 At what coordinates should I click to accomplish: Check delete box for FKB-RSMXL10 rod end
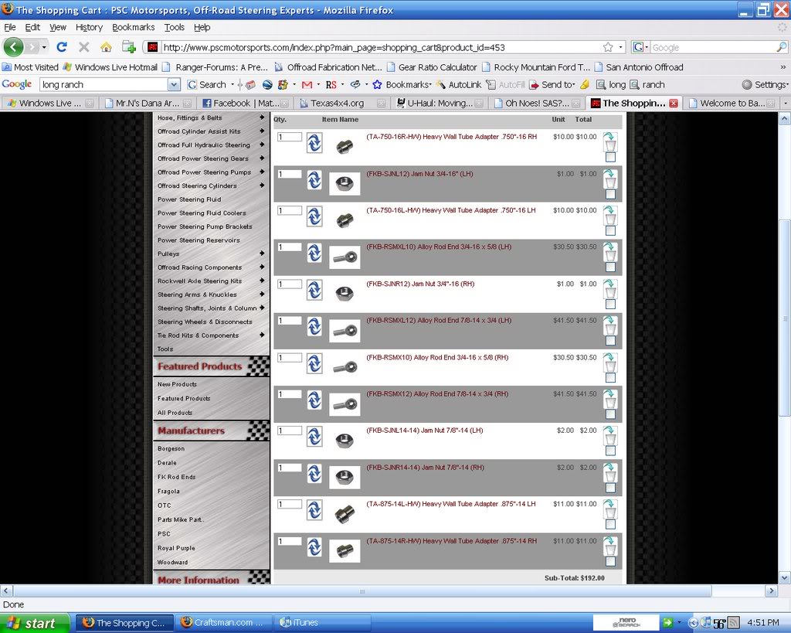tap(610, 267)
